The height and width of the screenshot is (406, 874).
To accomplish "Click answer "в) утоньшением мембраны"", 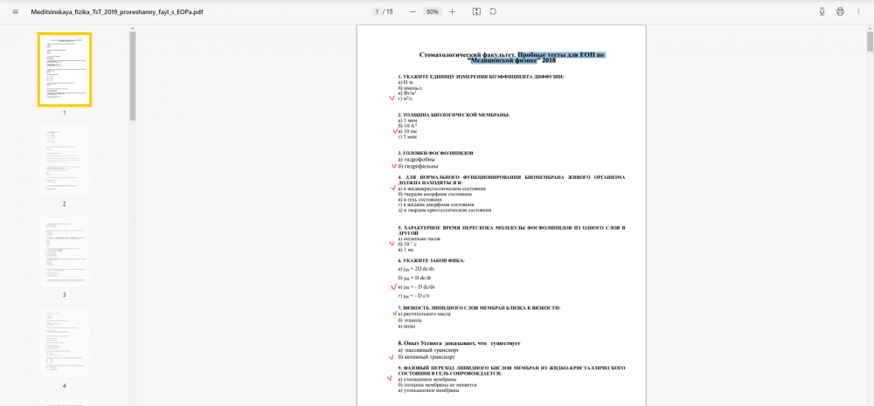I will pyautogui.click(x=428, y=390).
